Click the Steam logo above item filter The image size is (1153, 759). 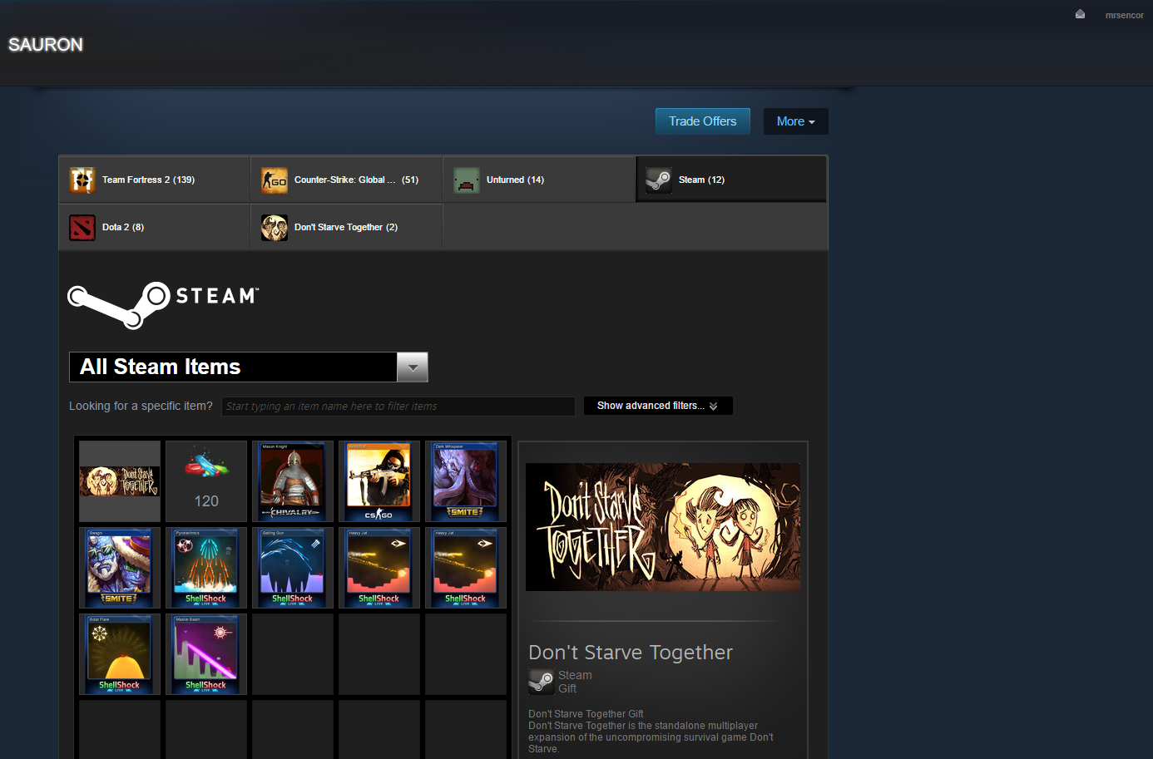point(164,305)
